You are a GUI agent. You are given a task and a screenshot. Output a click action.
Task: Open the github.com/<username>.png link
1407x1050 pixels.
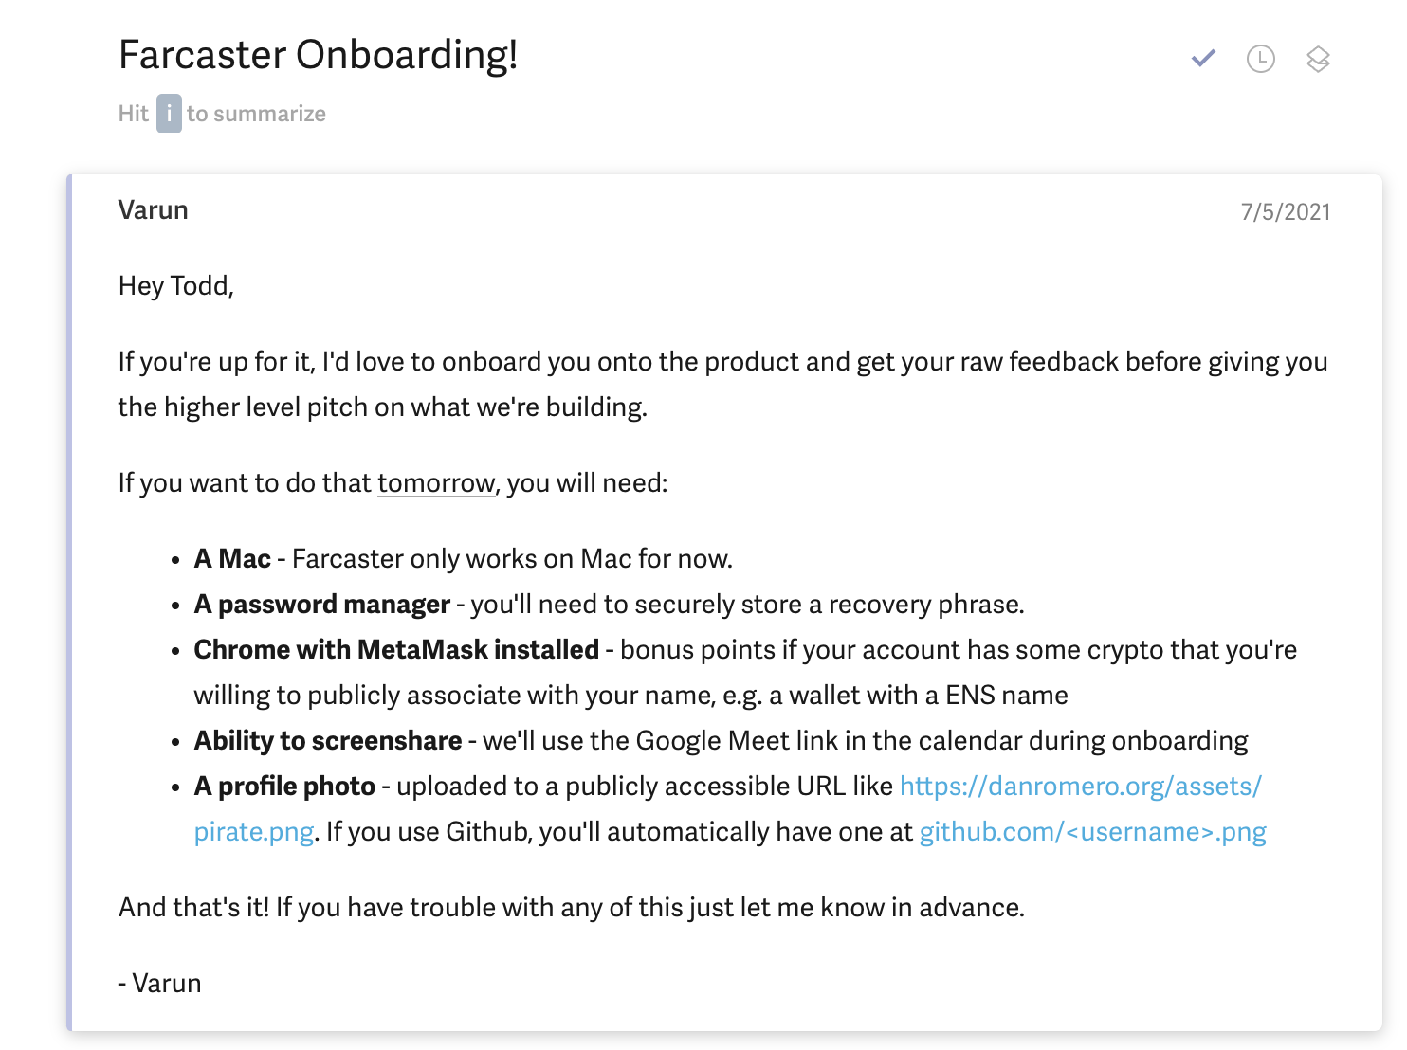[1092, 832]
